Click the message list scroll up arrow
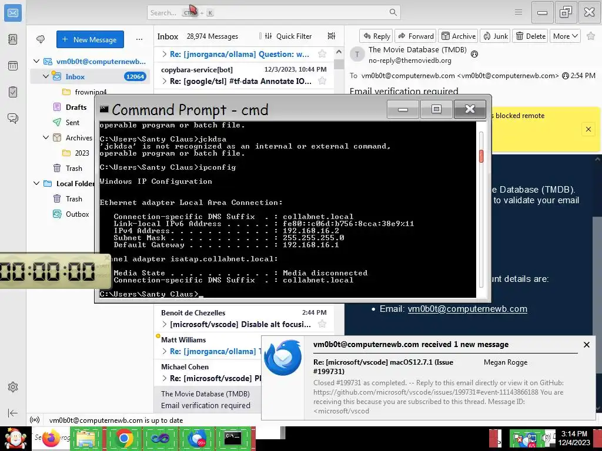602x451 pixels. [339, 52]
